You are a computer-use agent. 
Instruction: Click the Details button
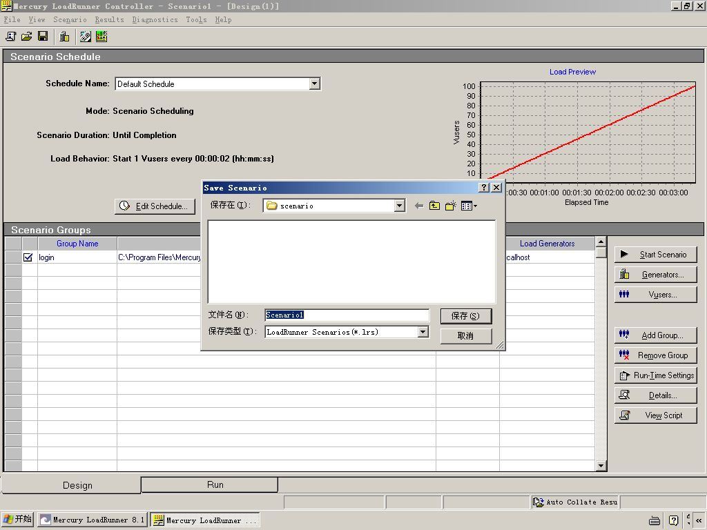pos(656,395)
